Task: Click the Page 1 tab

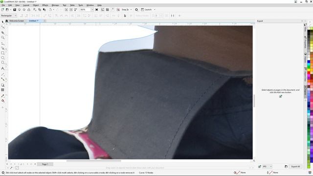Action: (45, 164)
